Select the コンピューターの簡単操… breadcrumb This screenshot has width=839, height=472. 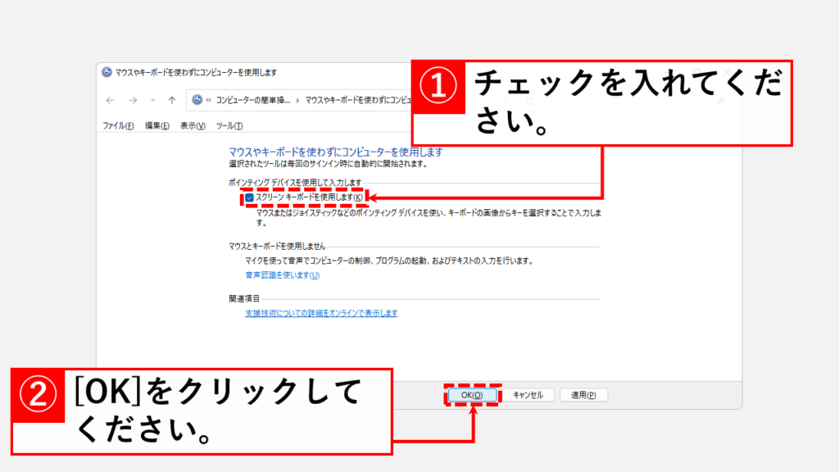coord(252,100)
